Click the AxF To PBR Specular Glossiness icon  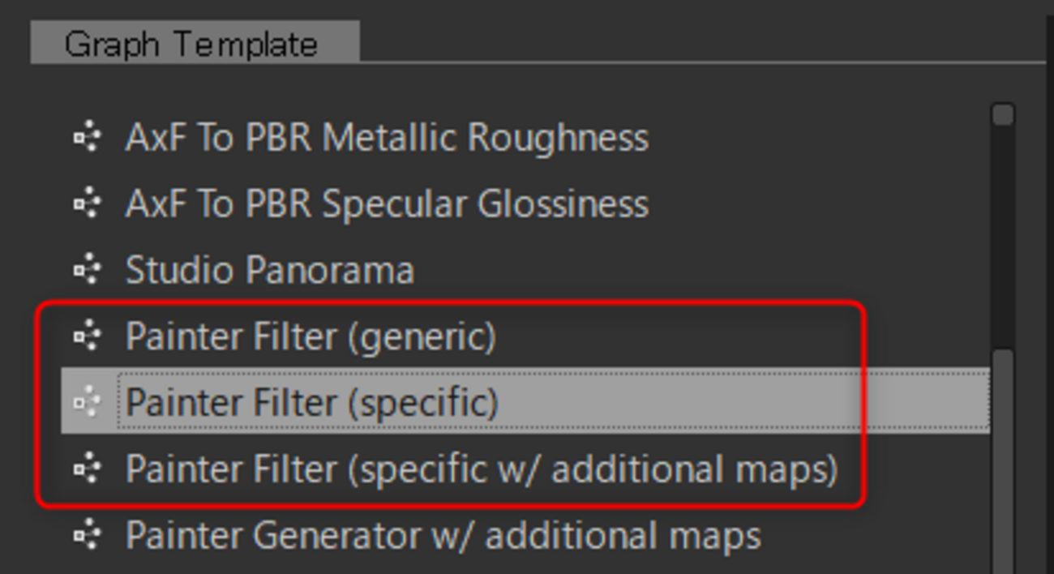click(x=86, y=203)
